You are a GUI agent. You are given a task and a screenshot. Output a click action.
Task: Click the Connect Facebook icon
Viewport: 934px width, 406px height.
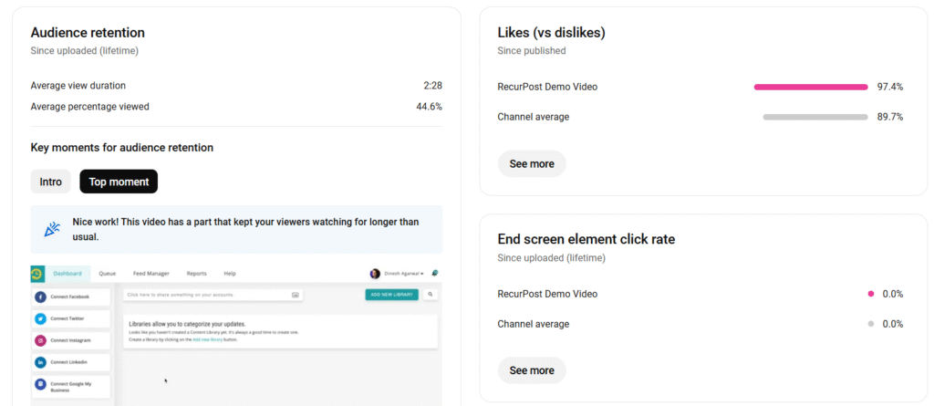click(41, 297)
